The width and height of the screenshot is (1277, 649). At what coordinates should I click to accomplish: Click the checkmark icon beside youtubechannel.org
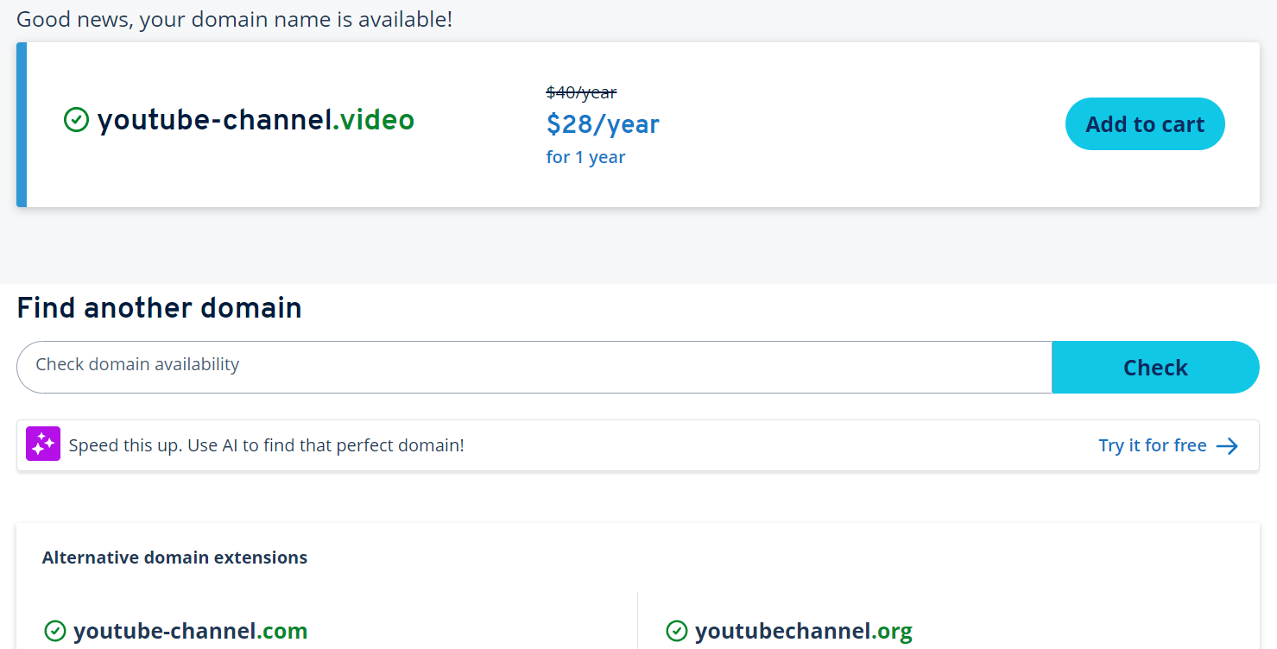(677, 632)
